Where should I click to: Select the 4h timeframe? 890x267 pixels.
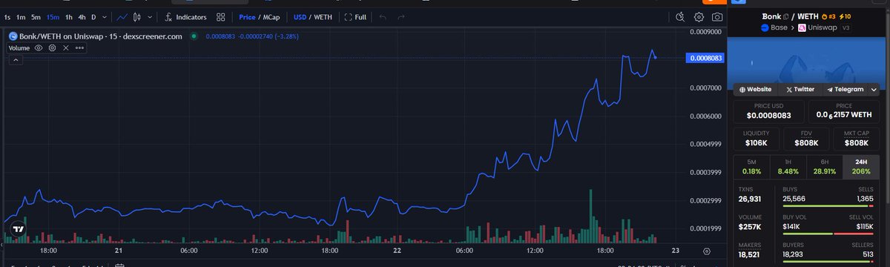point(82,16)
